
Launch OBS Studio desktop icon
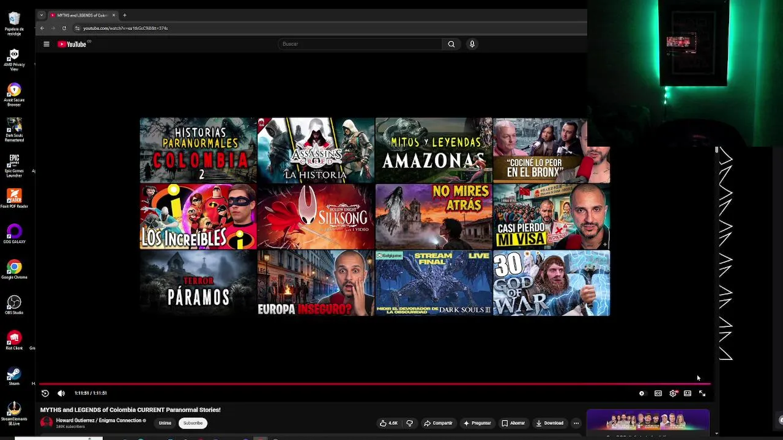[14, 305]
